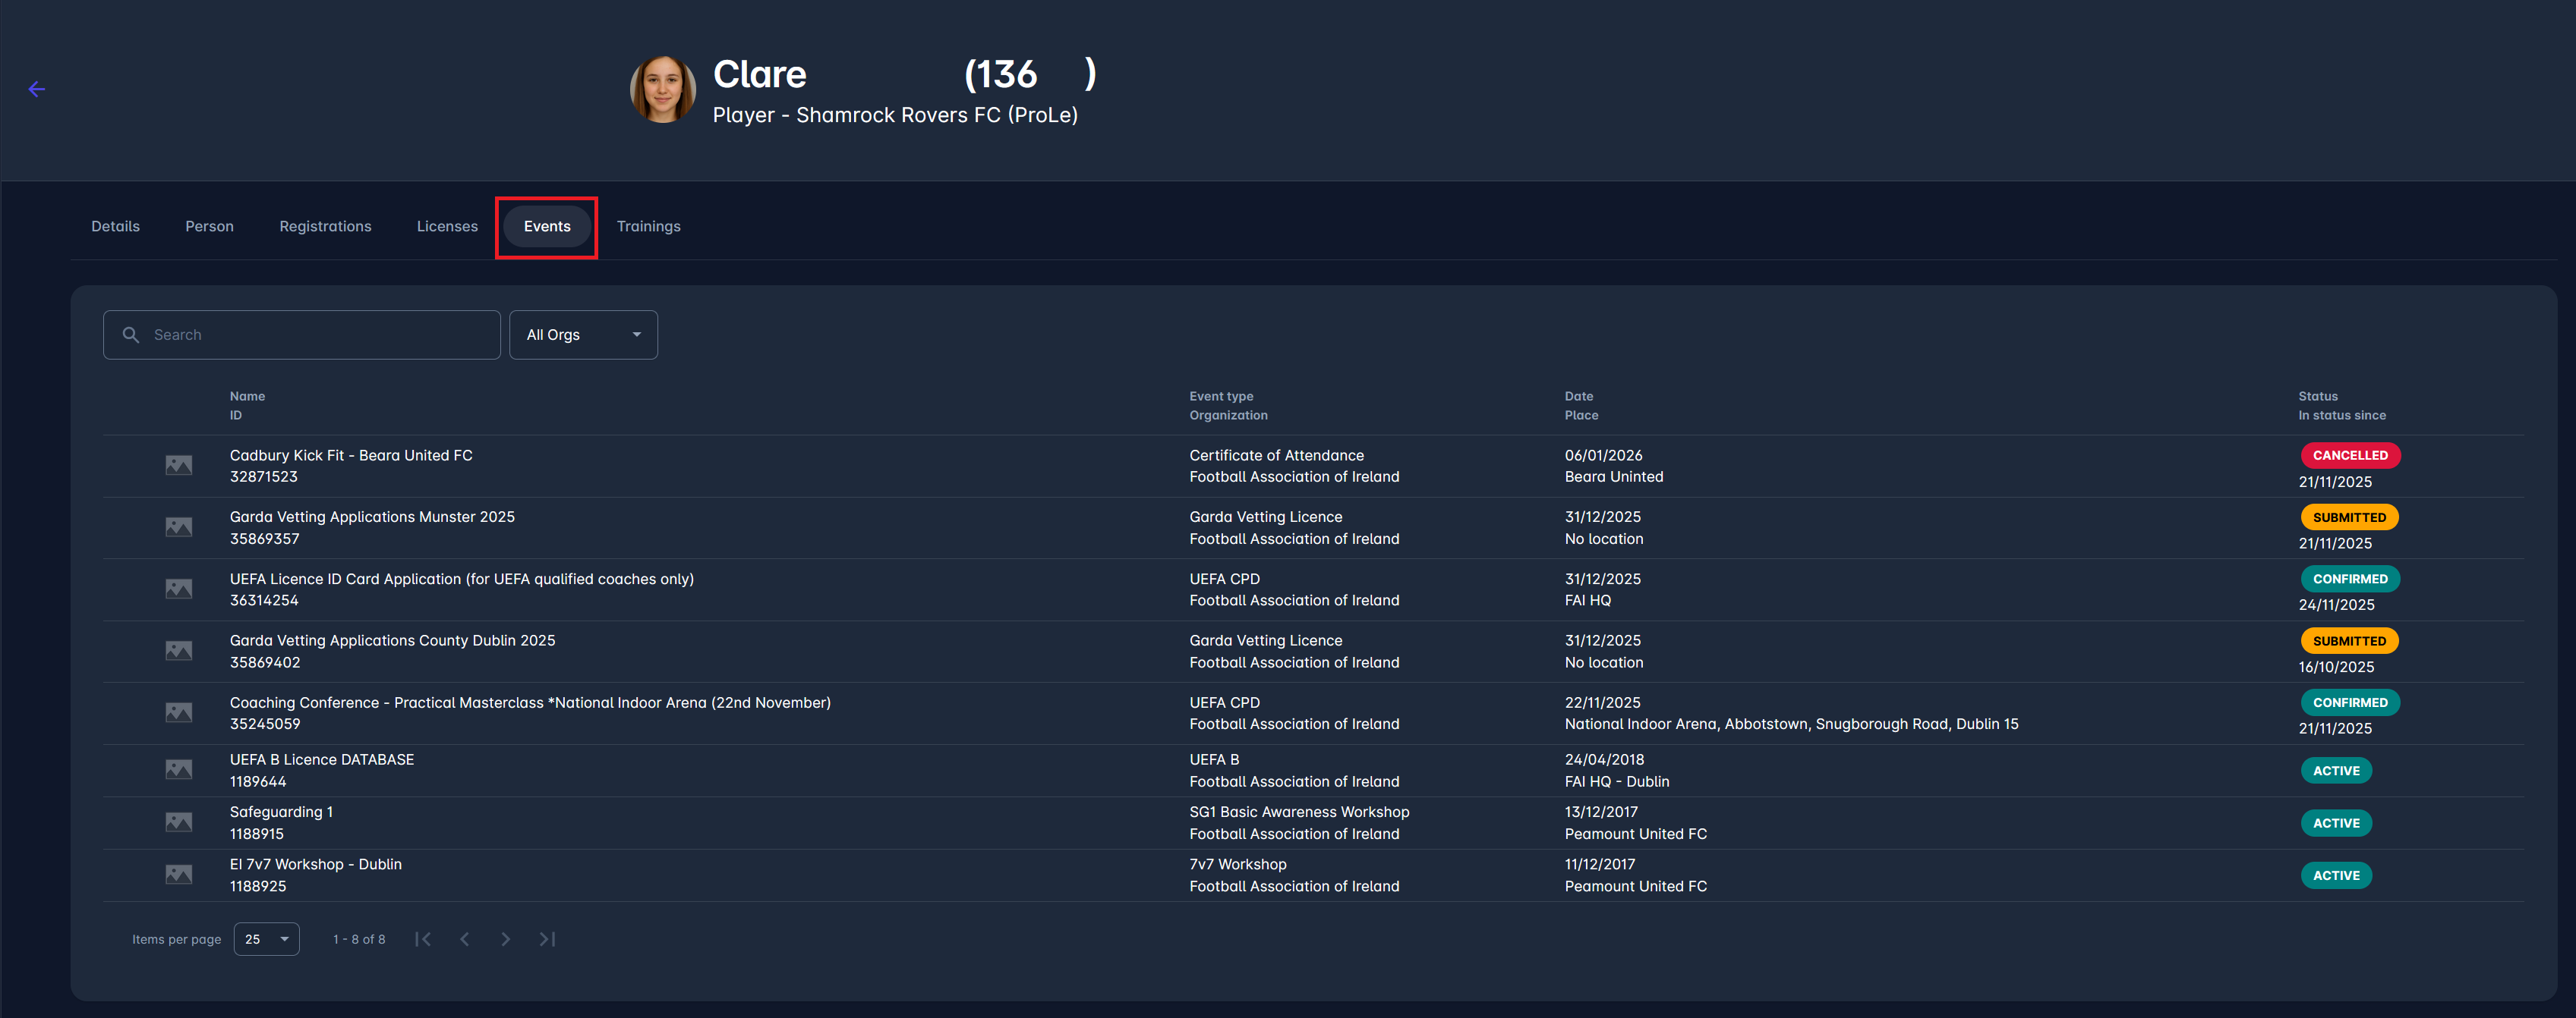Image resolution: width=2576 pixels, height=1018 pixels.
Task: Click the CANCELLED status badge
Action: pos(2349,456)
